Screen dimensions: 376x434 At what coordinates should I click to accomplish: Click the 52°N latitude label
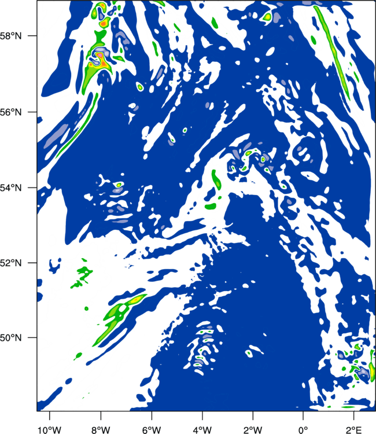[11, 263]
